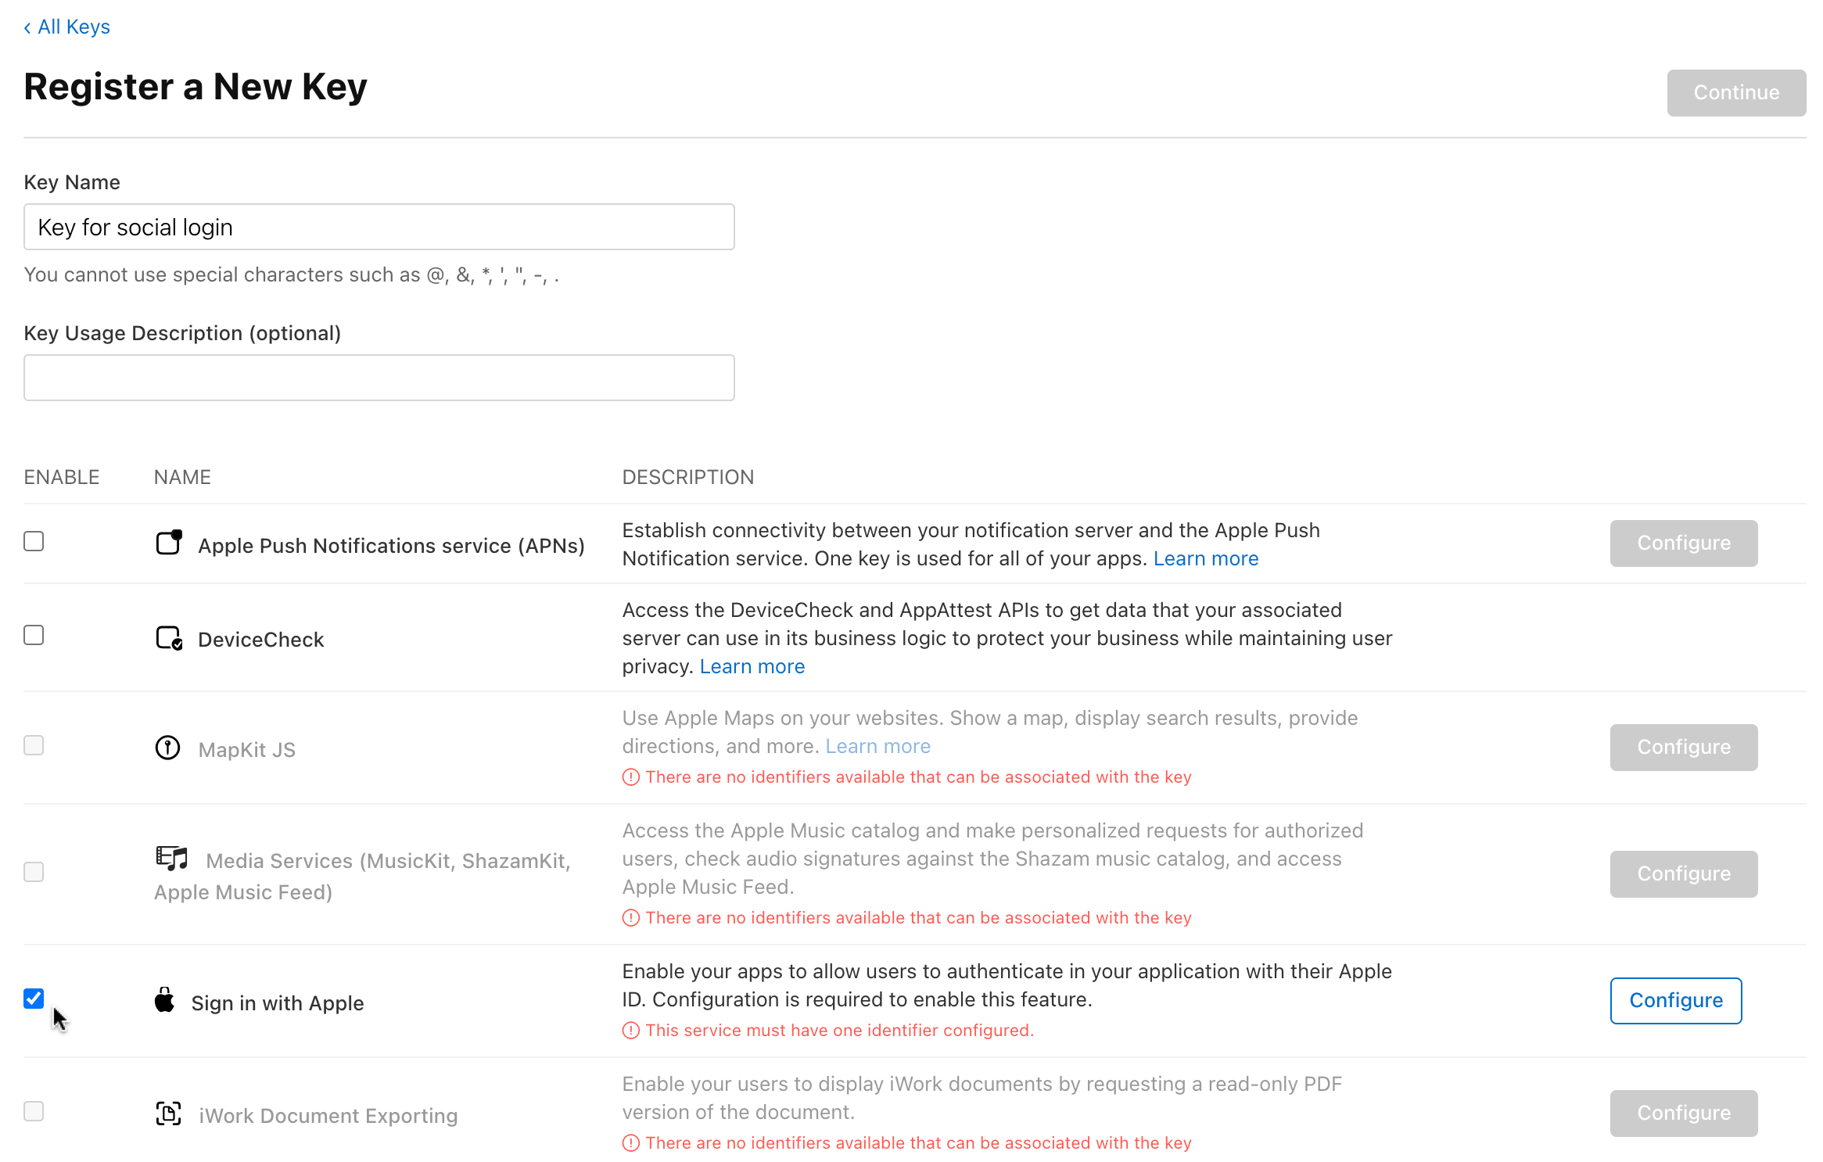The image size is (1823, 1162).
Task: Click Configure for the APNs row
Action: tap(1684, 543)
